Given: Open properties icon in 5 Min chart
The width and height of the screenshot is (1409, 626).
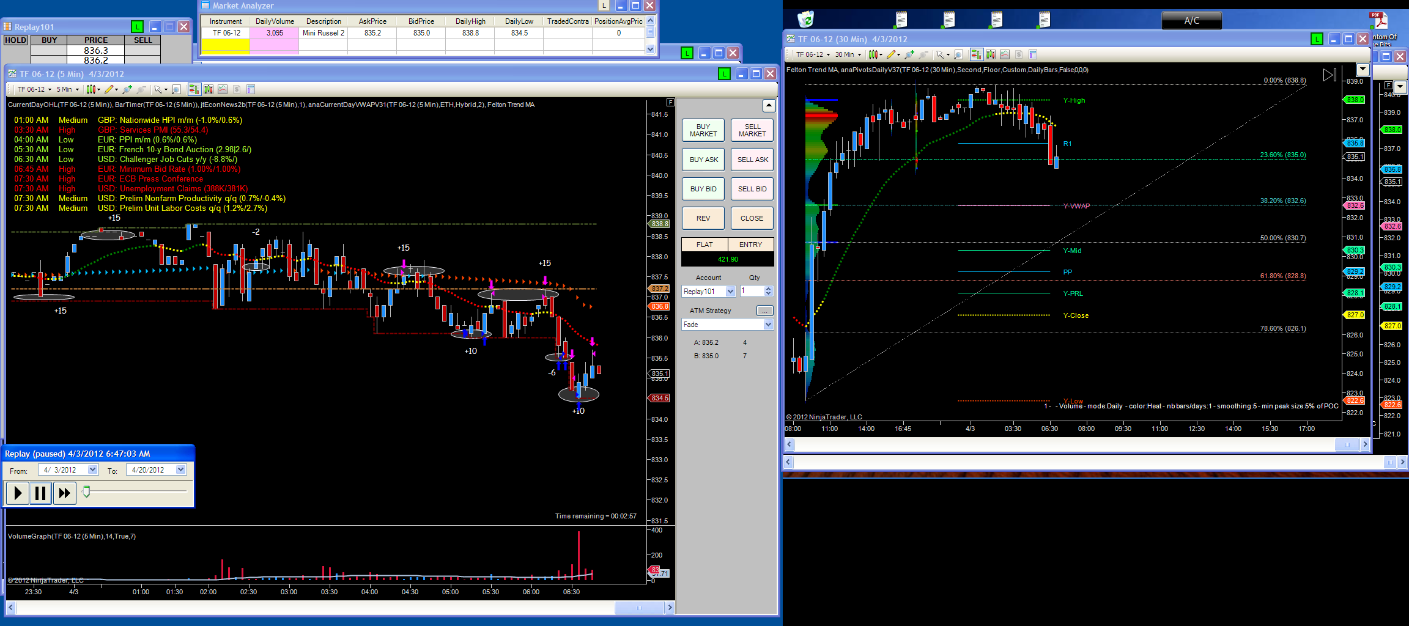Looking at the screenshot, I should [251, 89].
